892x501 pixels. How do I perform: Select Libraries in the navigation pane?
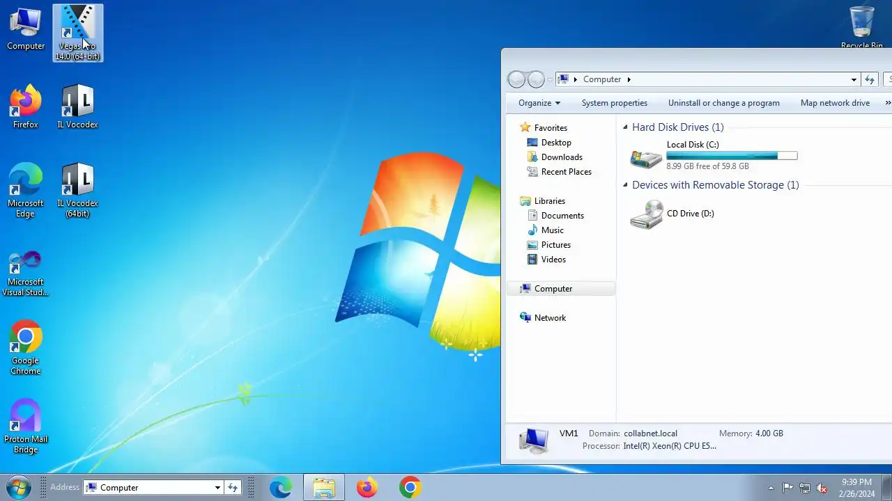pos(549,201)
